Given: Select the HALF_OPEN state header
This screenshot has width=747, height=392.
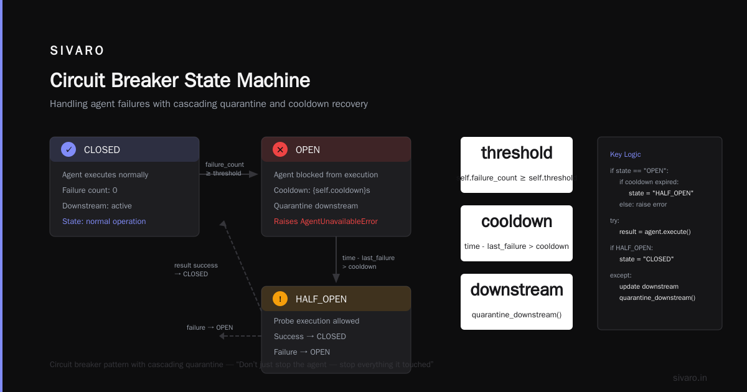Looking at the screenshot, I should point(336,299).
